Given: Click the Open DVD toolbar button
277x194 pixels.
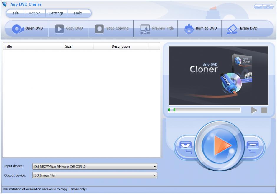Looking at the screenshot, I should point(27,29).
